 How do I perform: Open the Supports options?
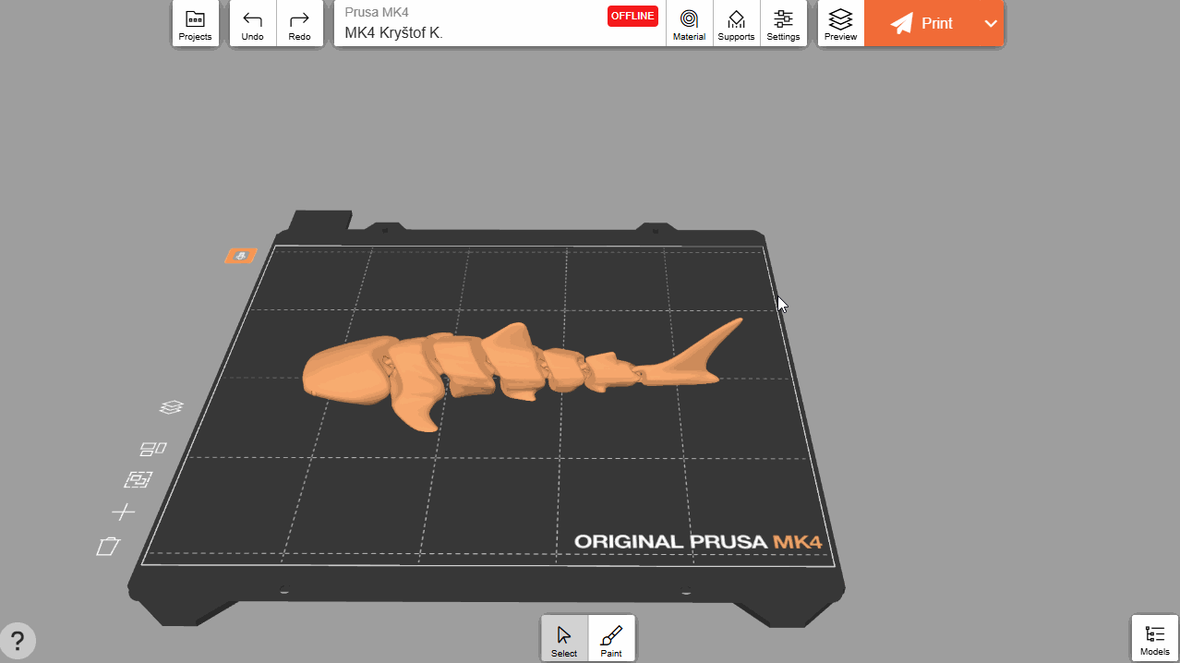(x=736, y=24)
